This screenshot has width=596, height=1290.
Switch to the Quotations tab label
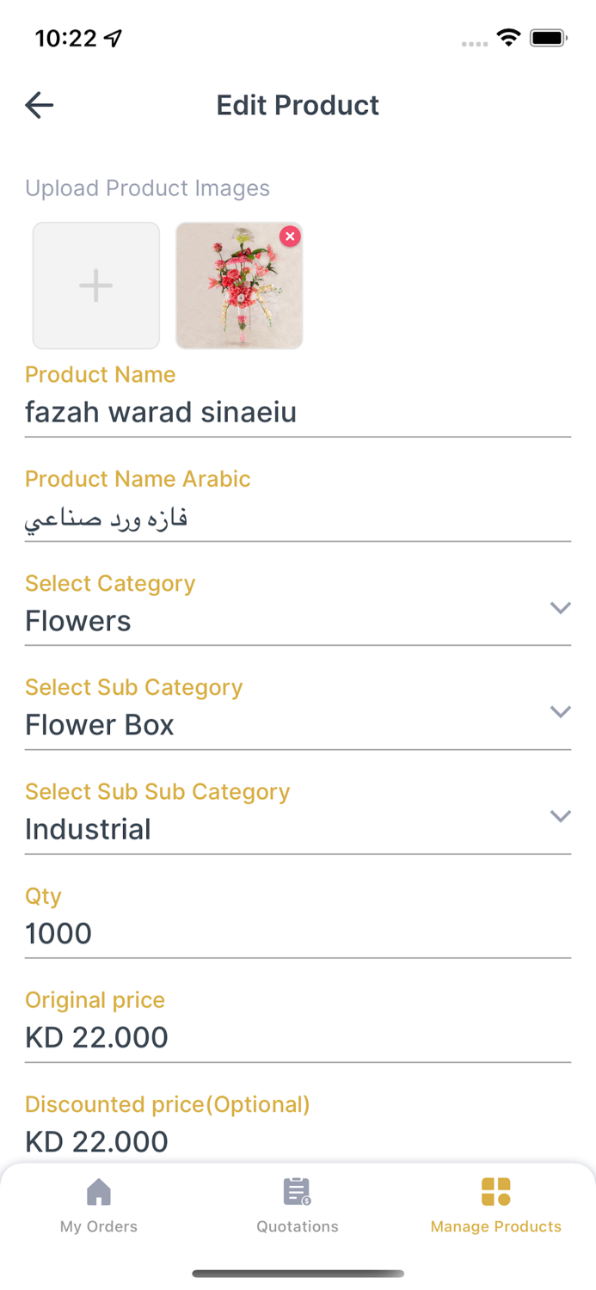298,1226
